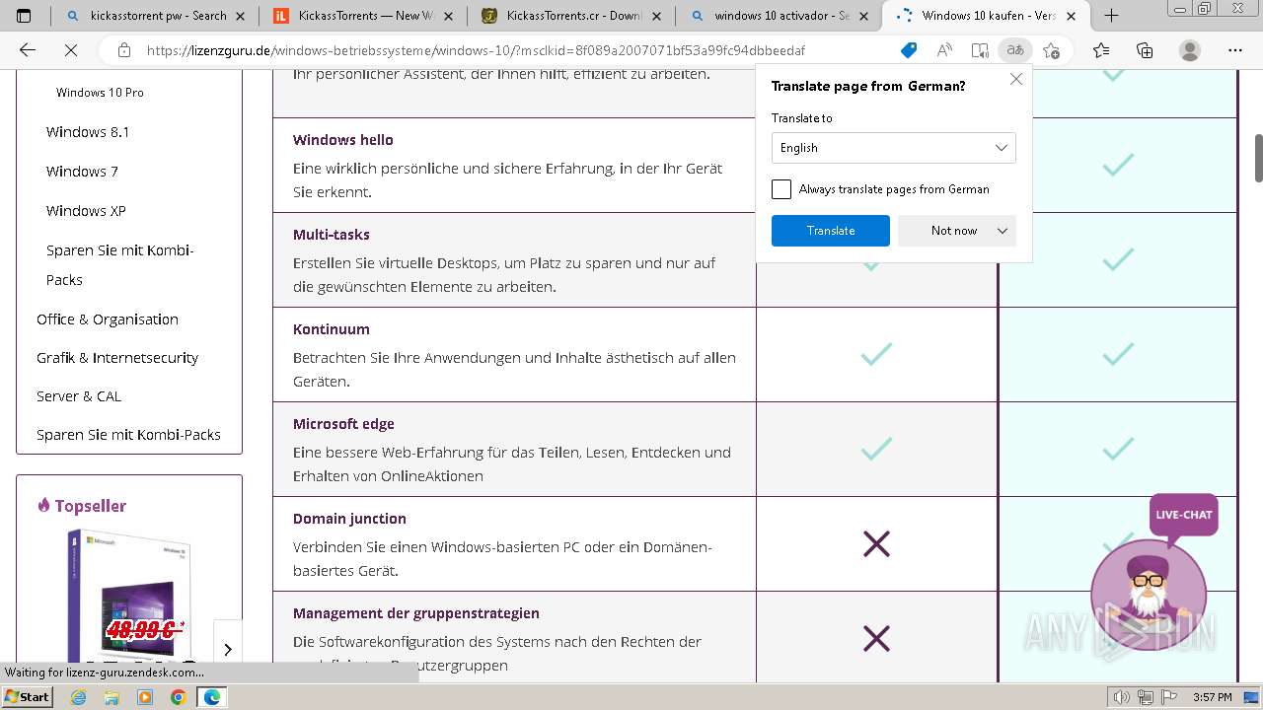Open Server & CAL category

(x=79, y=396)
